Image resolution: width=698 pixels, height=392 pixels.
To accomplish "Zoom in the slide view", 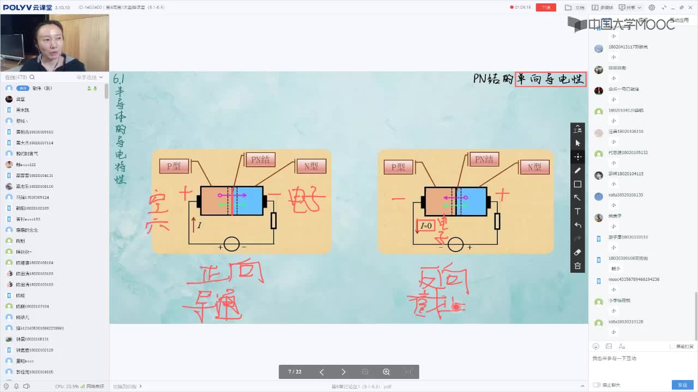I will (x=386, y=372).
